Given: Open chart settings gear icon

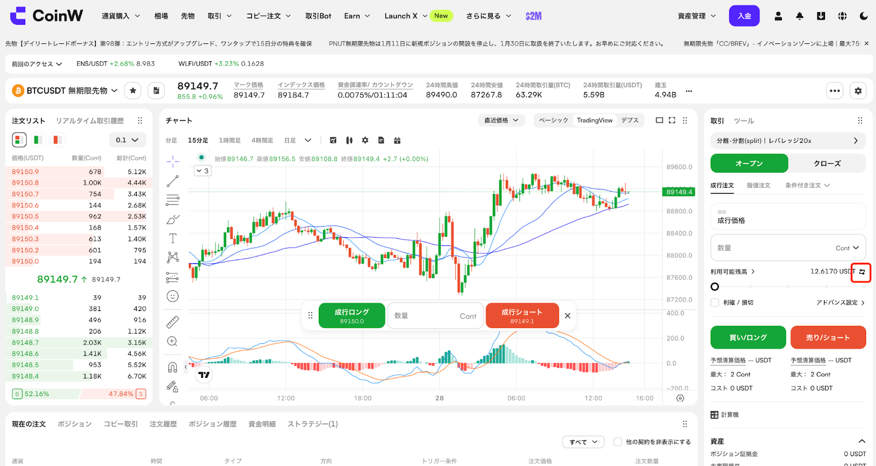Looking at the screenshot, I should (x=365, y=141).
